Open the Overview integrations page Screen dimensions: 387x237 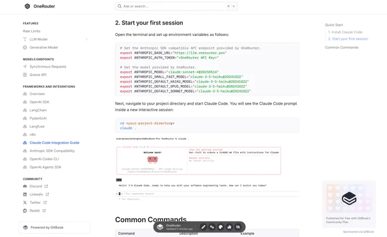pyautogui.click(x=37, y=94)
